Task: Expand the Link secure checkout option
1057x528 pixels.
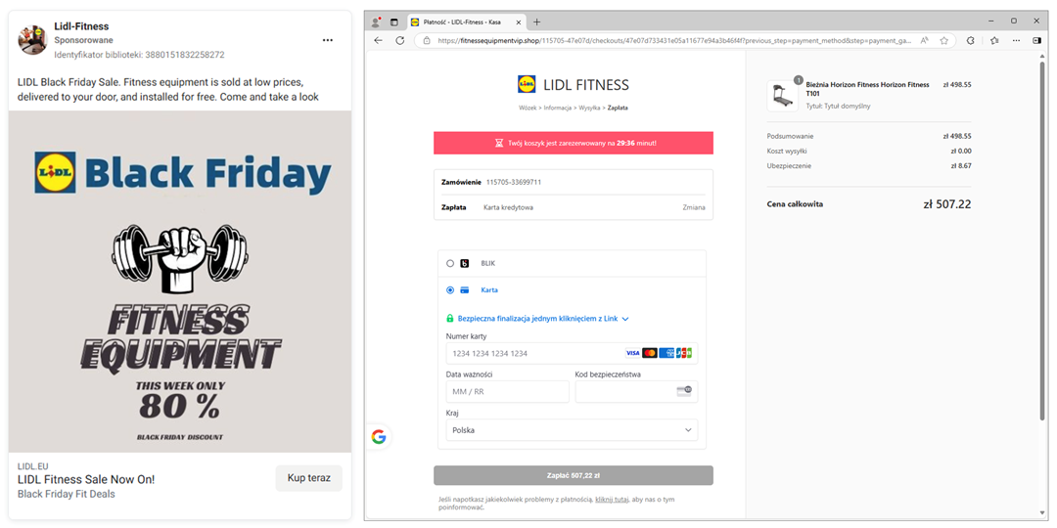Action: click(537, 319)
